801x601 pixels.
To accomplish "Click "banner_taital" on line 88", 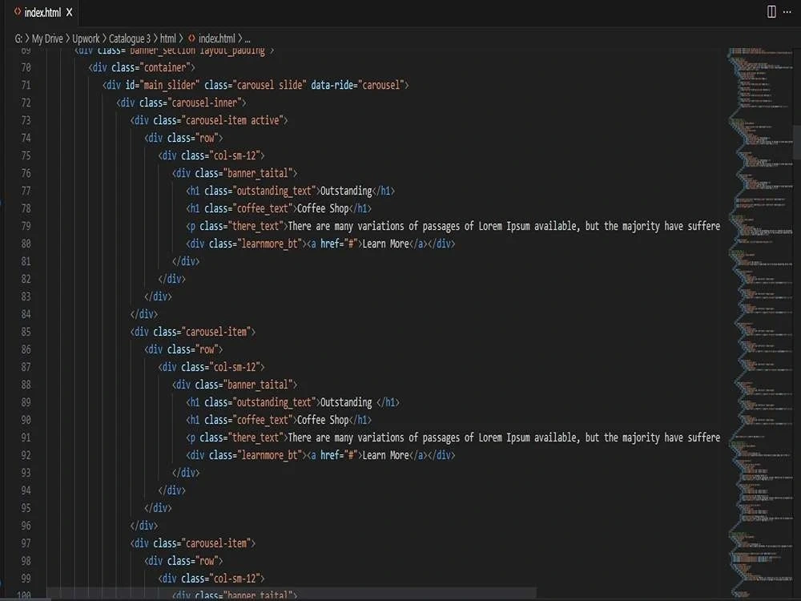I will coord(258,385).
